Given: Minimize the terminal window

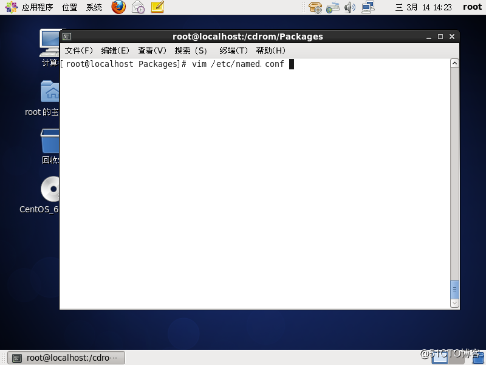Looking at the screenshot, I should point(429,37).
